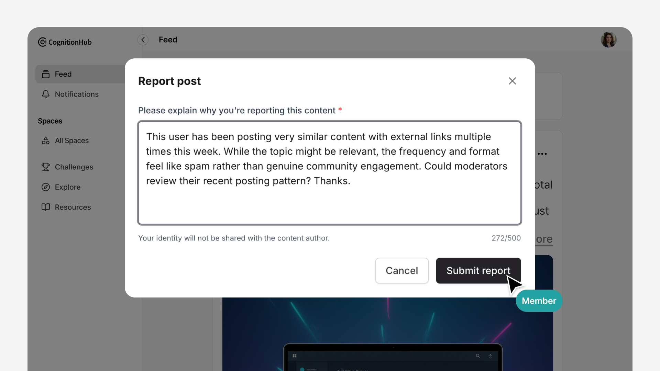The image size is (660, 371).
Task: Click the CognitionHub logo icon
Action: (42, 42)
